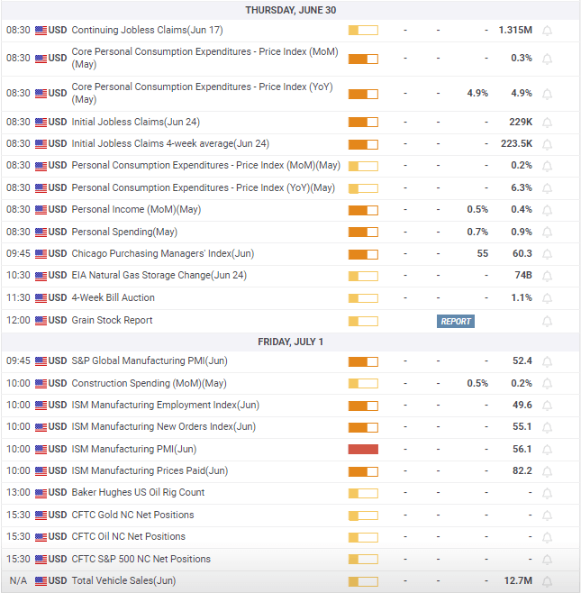
Task: Set alert for CFTC S&P 500 NC Net Positions
Action: coord(547,560)
